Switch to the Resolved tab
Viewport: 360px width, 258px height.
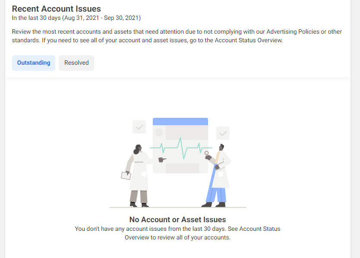click(76, 63)
